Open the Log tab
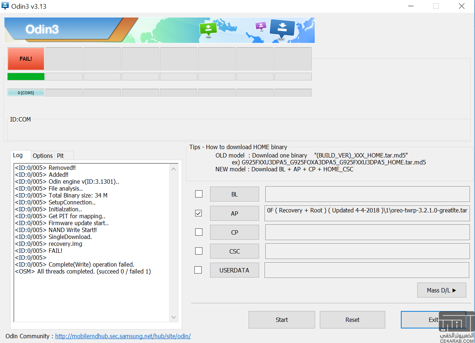 [x=18, y=155]
